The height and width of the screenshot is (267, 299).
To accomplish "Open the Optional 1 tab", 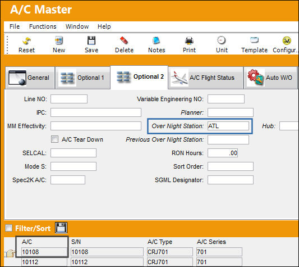I will (x=83, y=78).
